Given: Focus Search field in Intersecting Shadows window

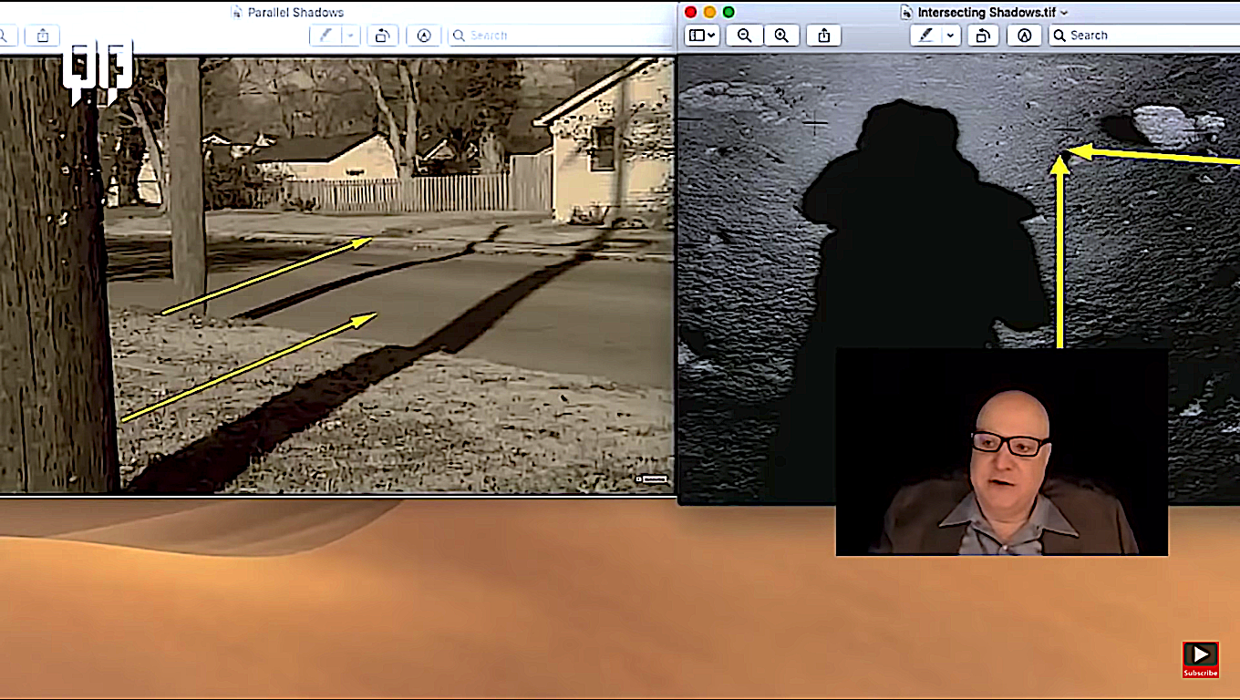Looking at the screenshot, I should (x=1144, y=36).
